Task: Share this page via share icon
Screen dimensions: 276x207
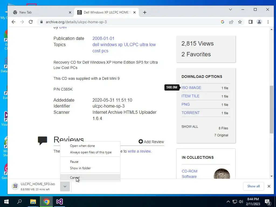Action: click(x=231, y=22)
